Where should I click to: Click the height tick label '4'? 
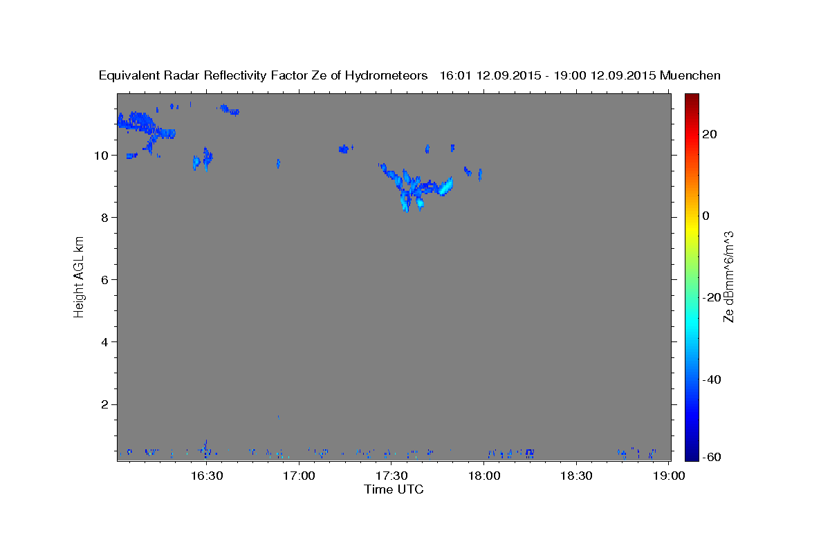point(106,342)
